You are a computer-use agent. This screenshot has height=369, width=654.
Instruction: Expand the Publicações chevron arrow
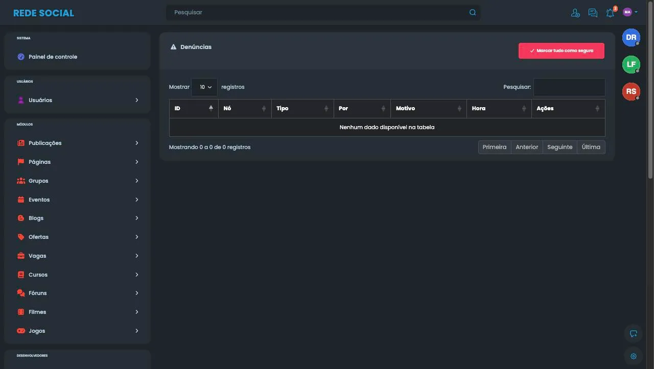(x=137, y=143)
